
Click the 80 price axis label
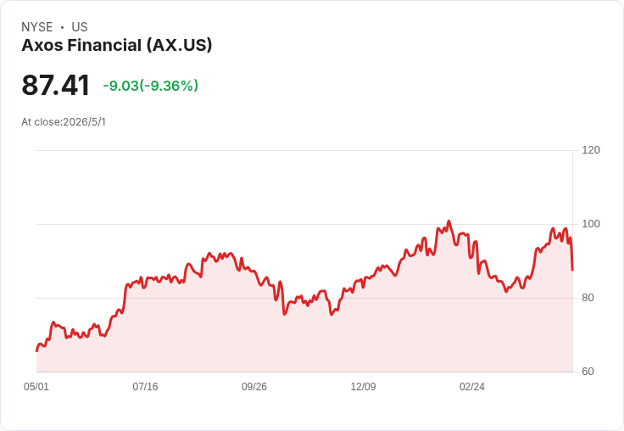click(x=588, y=298)
